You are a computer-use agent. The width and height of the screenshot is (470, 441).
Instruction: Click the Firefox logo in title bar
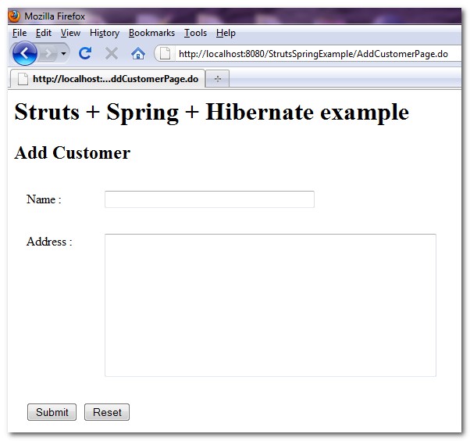tap(15, 16)
